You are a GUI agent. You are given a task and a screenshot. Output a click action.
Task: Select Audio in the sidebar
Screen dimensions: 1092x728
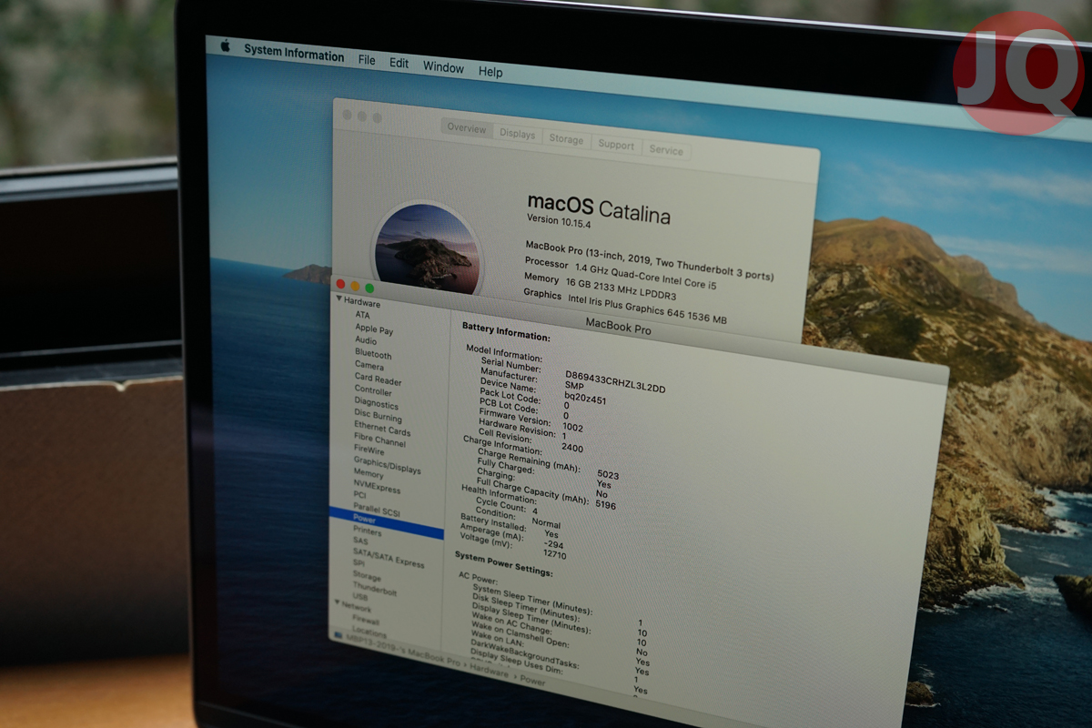[x=366, y=340]
